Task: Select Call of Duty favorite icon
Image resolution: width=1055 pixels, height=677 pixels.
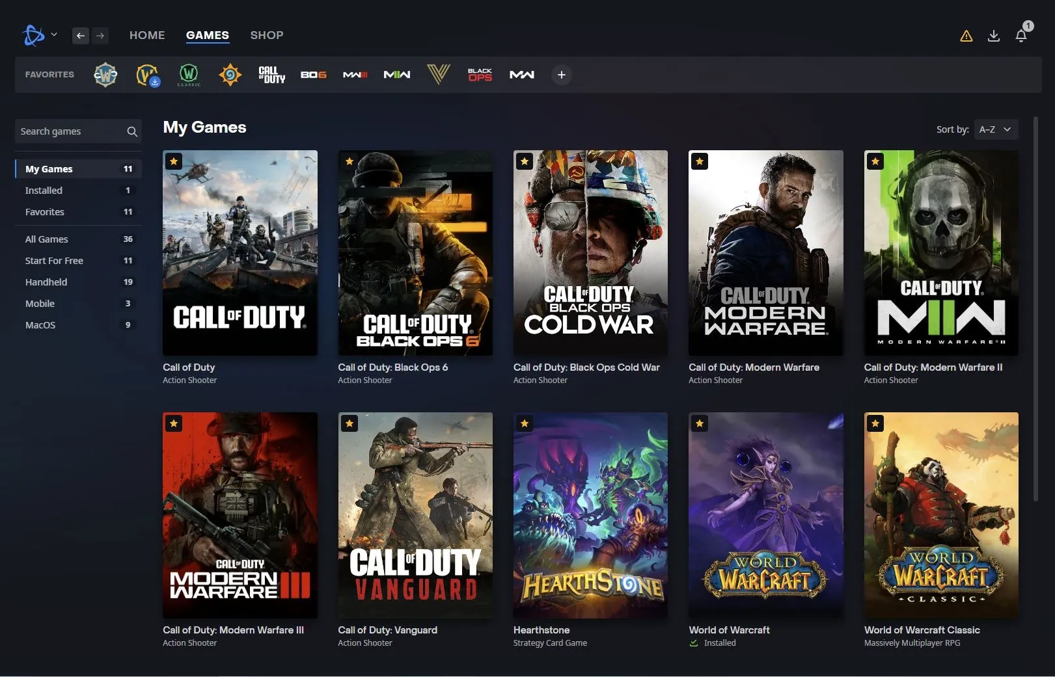Action: [x=272, y=75]
